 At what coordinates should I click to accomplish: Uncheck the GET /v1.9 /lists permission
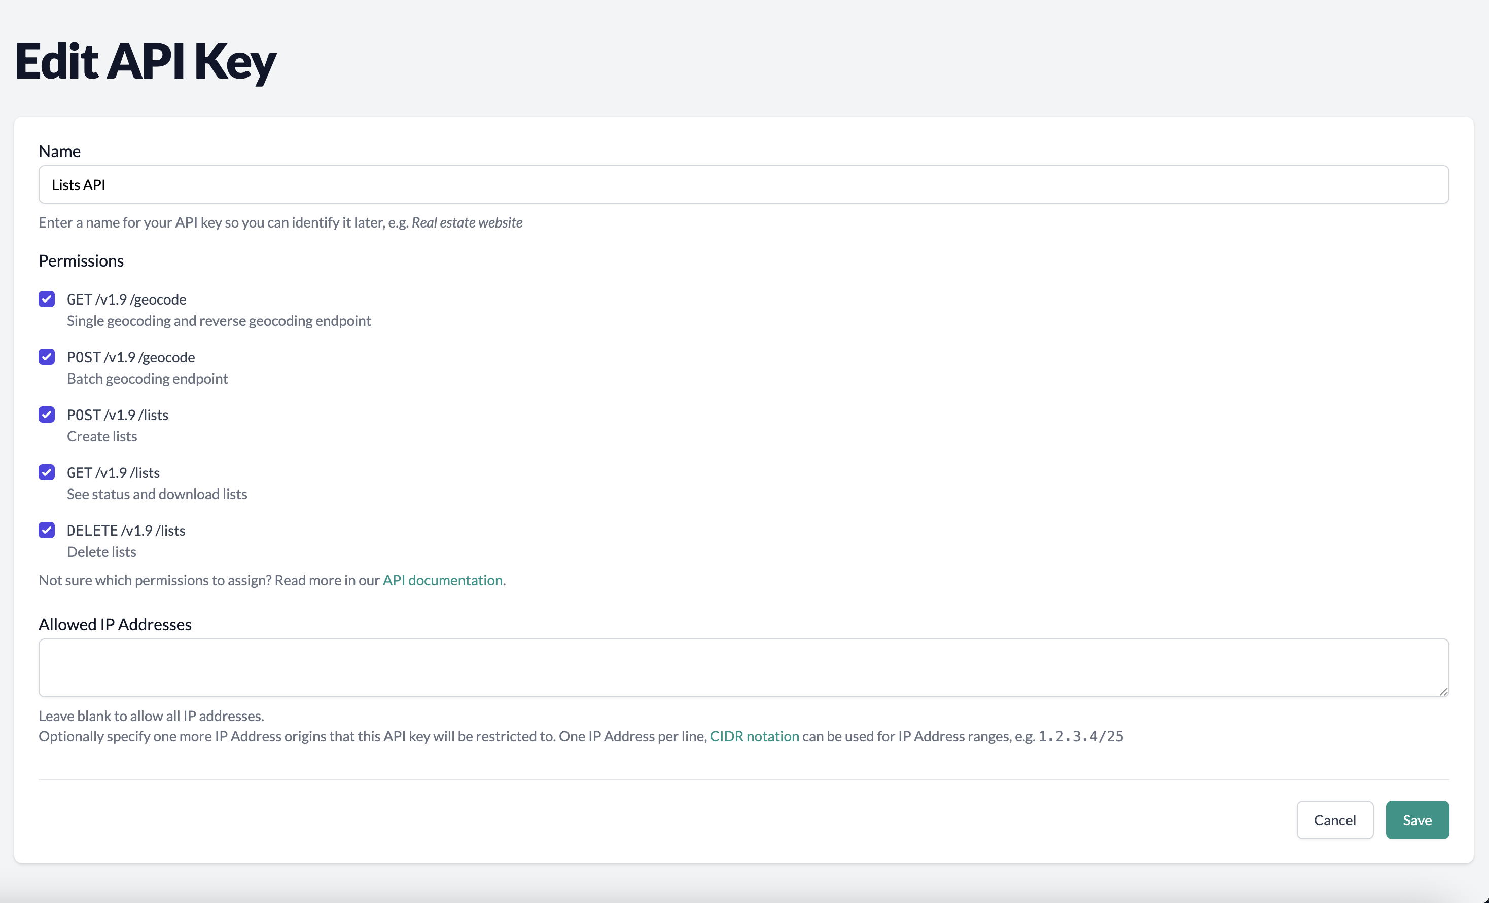coord(47,472)
